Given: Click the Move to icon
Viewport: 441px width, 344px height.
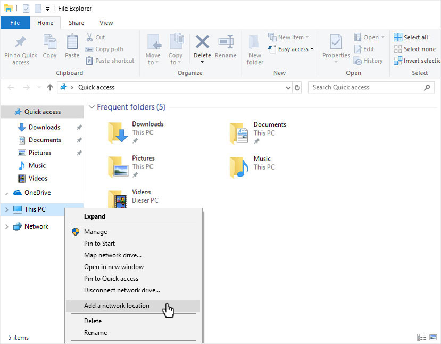Looking at the screenshot, I should coord(154,42).
